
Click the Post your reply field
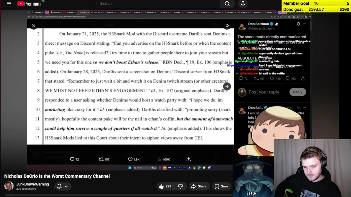pyautogui.click(x=264, y=92)
